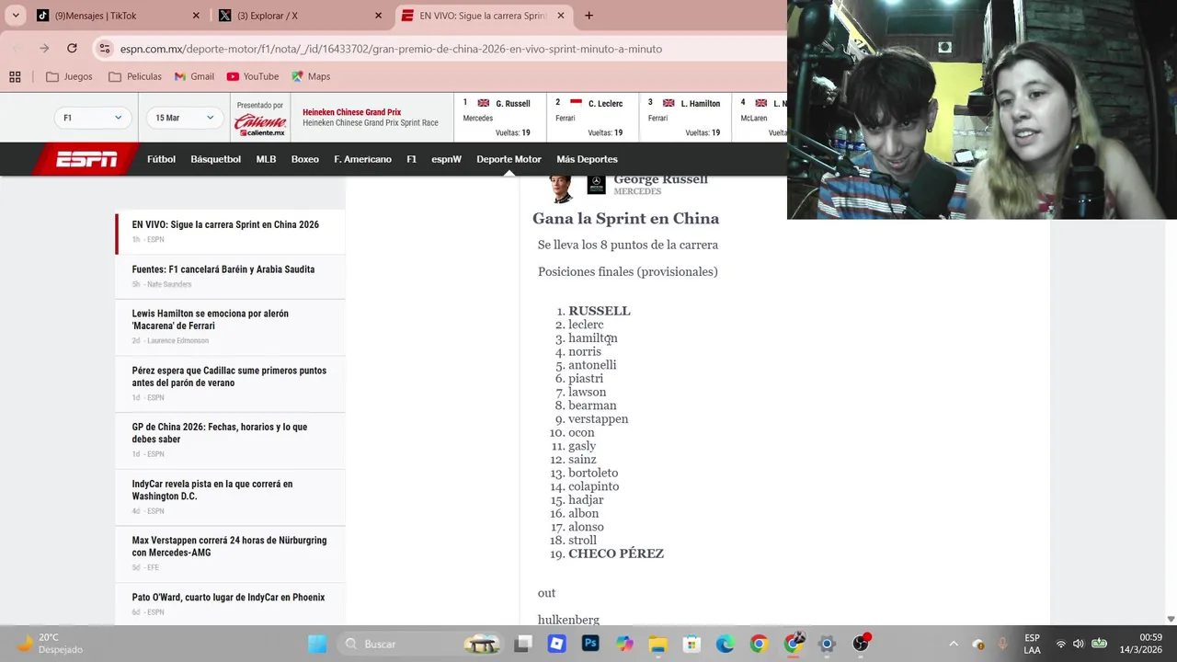
Task: Open the Más Deportes menu
Action: point(587,159)
